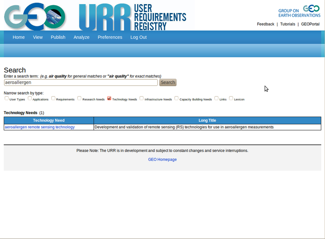Click the search term input field
The height and width of the screenshot is (239, 325).
pos(80,83)
